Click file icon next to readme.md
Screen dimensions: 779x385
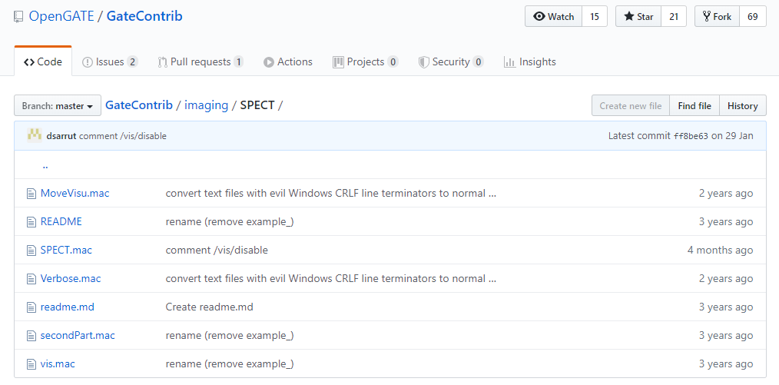[x=31, y=307]
